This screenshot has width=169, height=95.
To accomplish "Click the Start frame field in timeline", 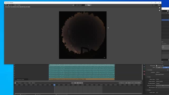I will tap(131, 83).
